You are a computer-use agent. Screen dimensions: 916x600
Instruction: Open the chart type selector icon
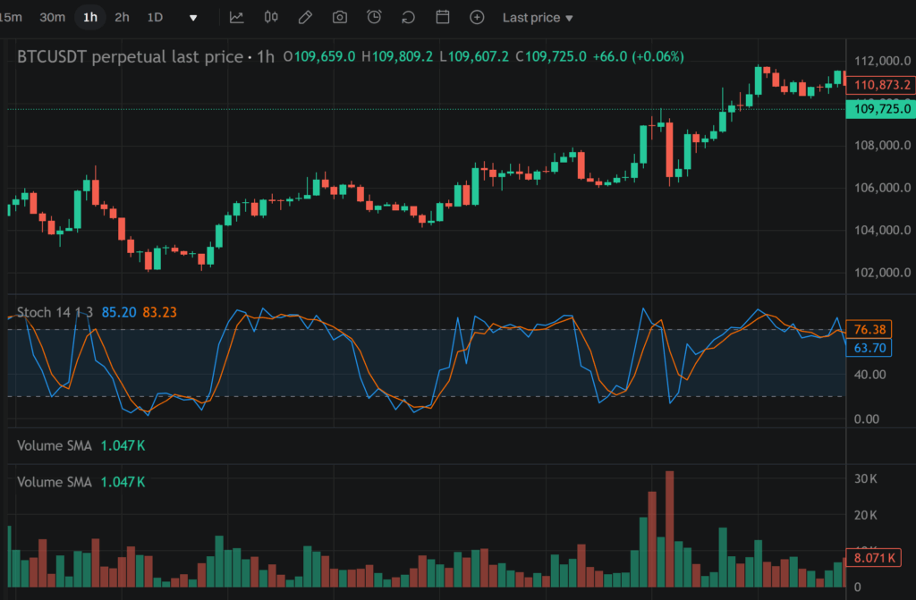click(x=237, y=17)
